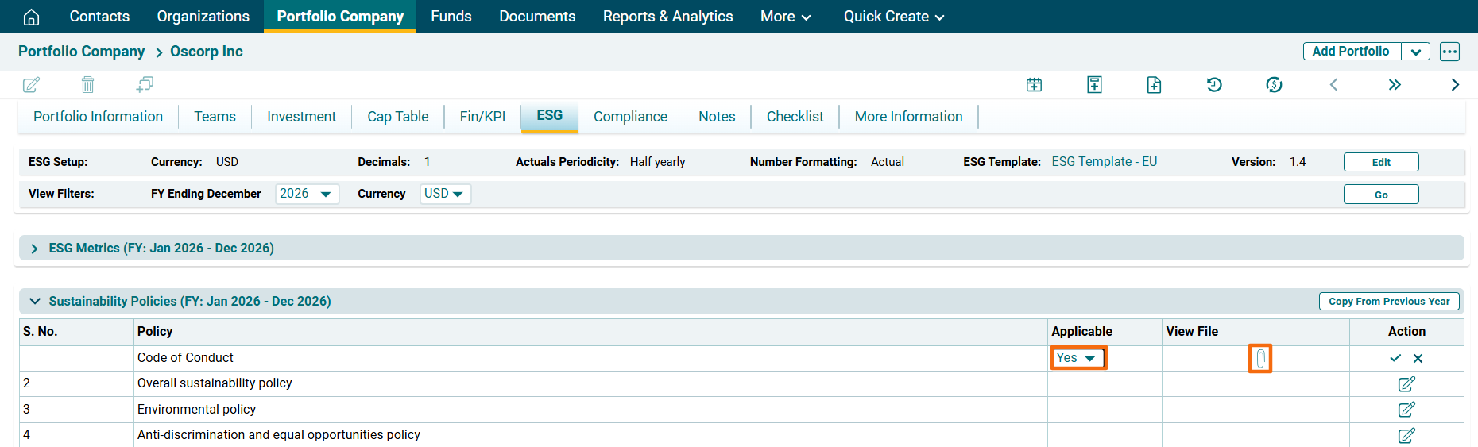Click the trash delete icon
The height and width of the screenshot is (447, 1478).
[x=87, y=84]
